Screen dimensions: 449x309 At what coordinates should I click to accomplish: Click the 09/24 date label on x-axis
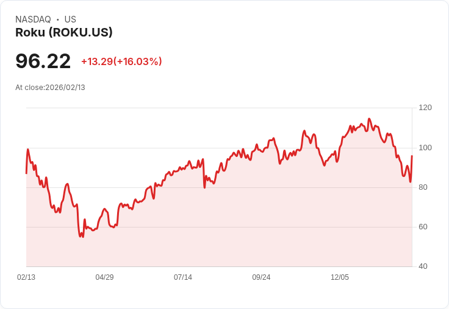click(261, 277)
